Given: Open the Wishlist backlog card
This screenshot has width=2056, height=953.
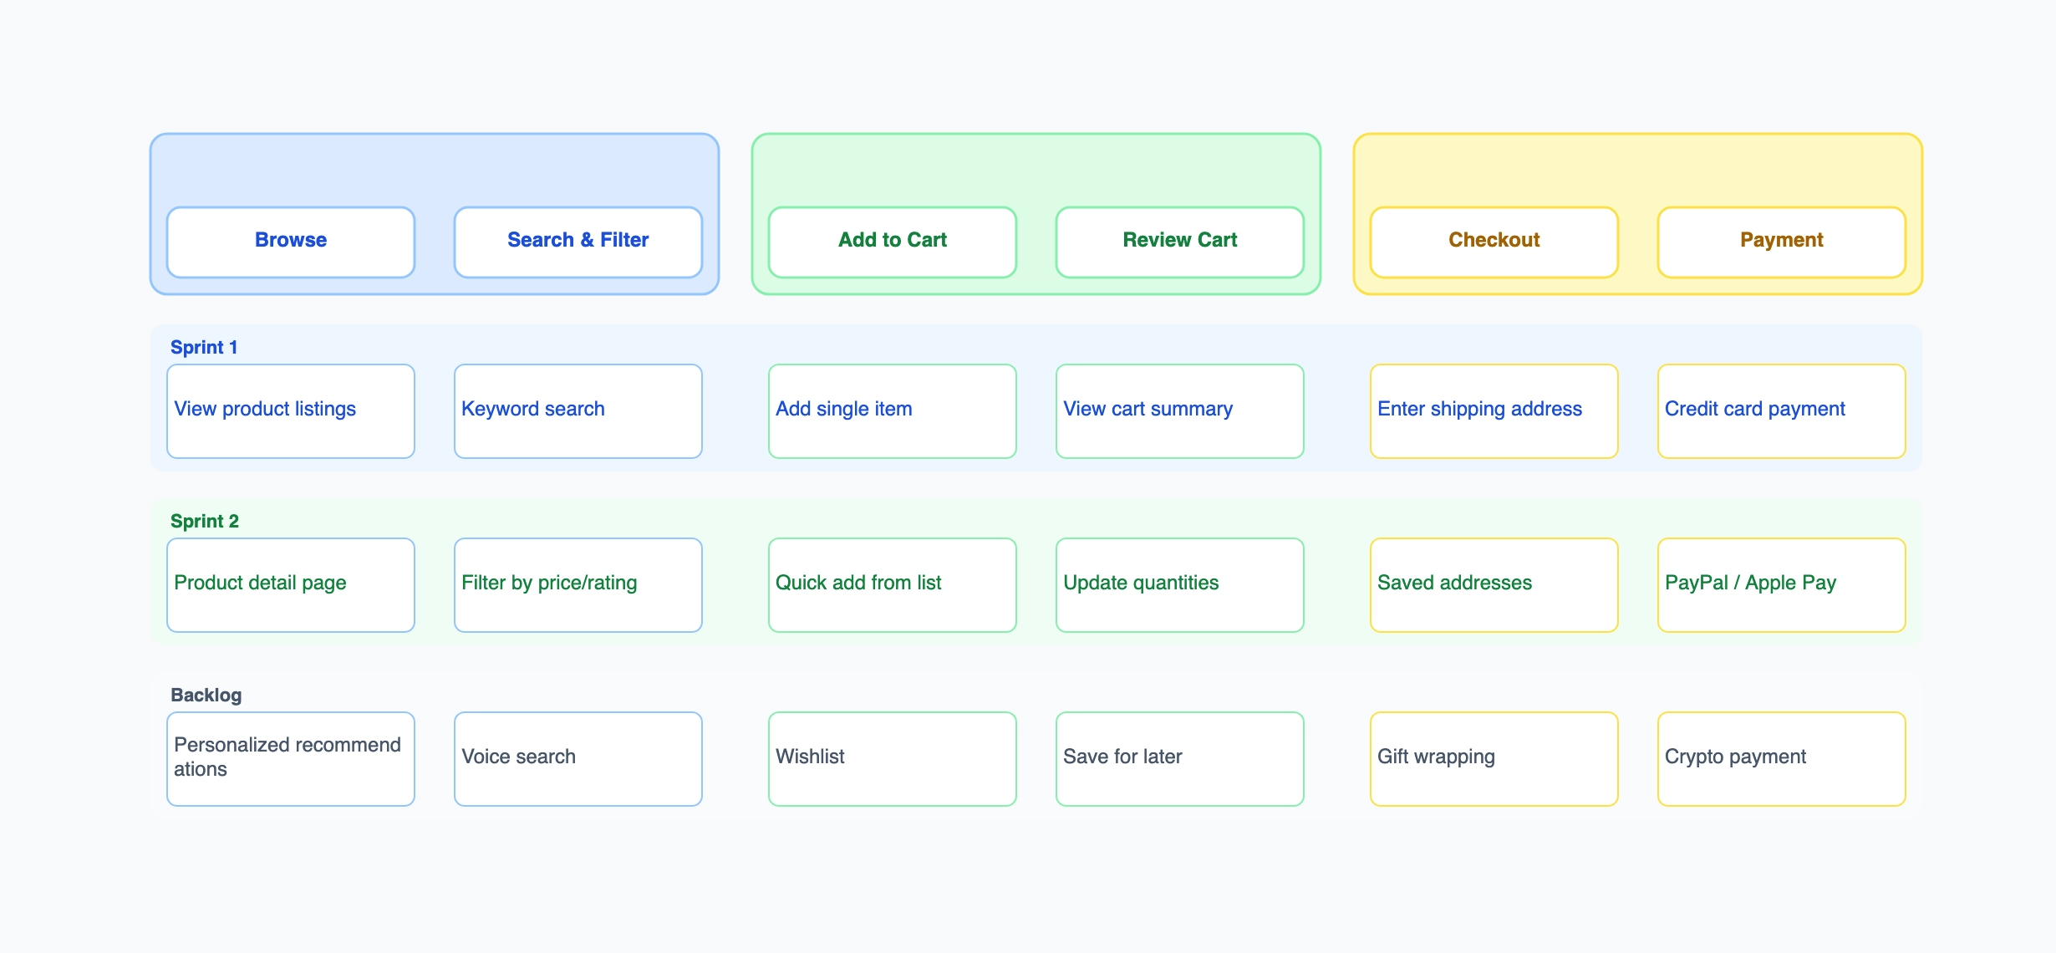Looking at the screenshot, I should (892, 757).
